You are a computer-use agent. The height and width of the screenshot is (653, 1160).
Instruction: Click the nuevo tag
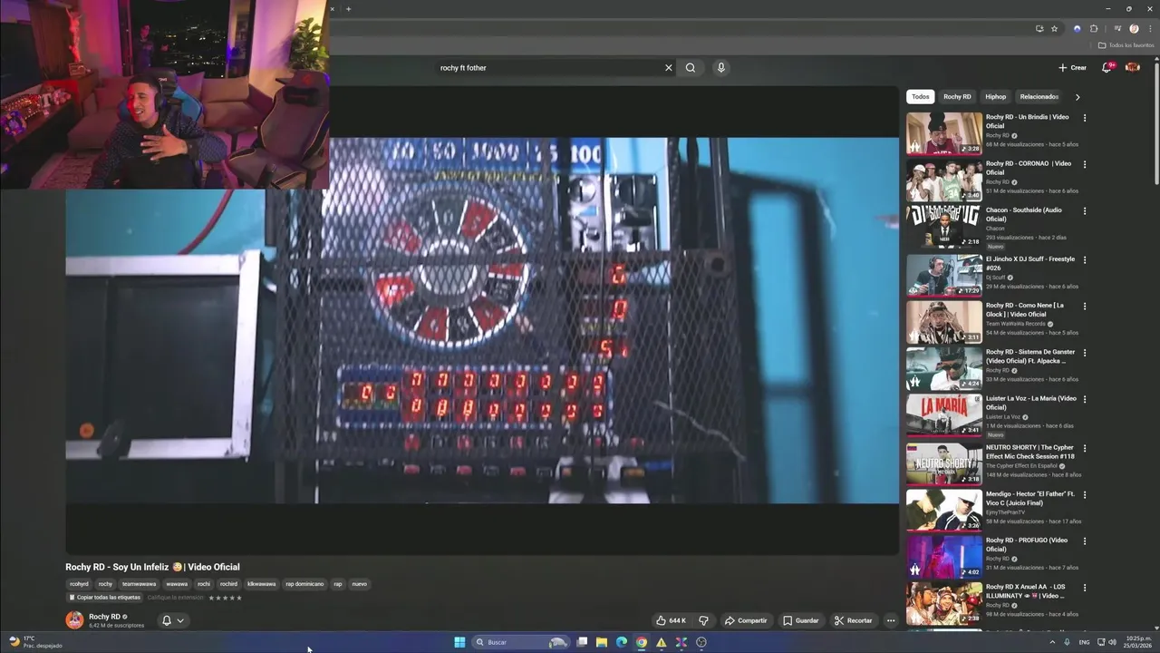click(360, 584)
